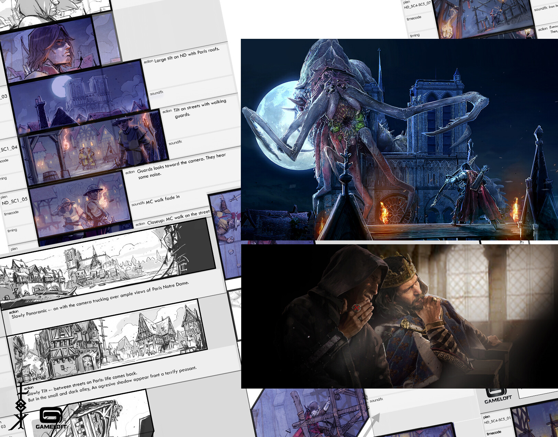
Task: Click the 'Closeup: MC walk on the street' action note
Action: 178,217
